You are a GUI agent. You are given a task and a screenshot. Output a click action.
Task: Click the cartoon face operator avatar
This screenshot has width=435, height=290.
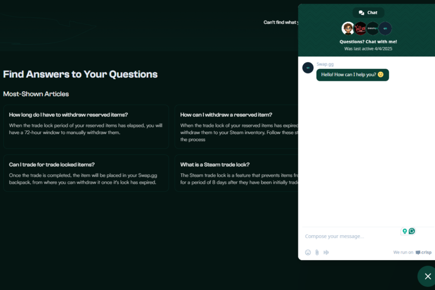click(348, 28)
